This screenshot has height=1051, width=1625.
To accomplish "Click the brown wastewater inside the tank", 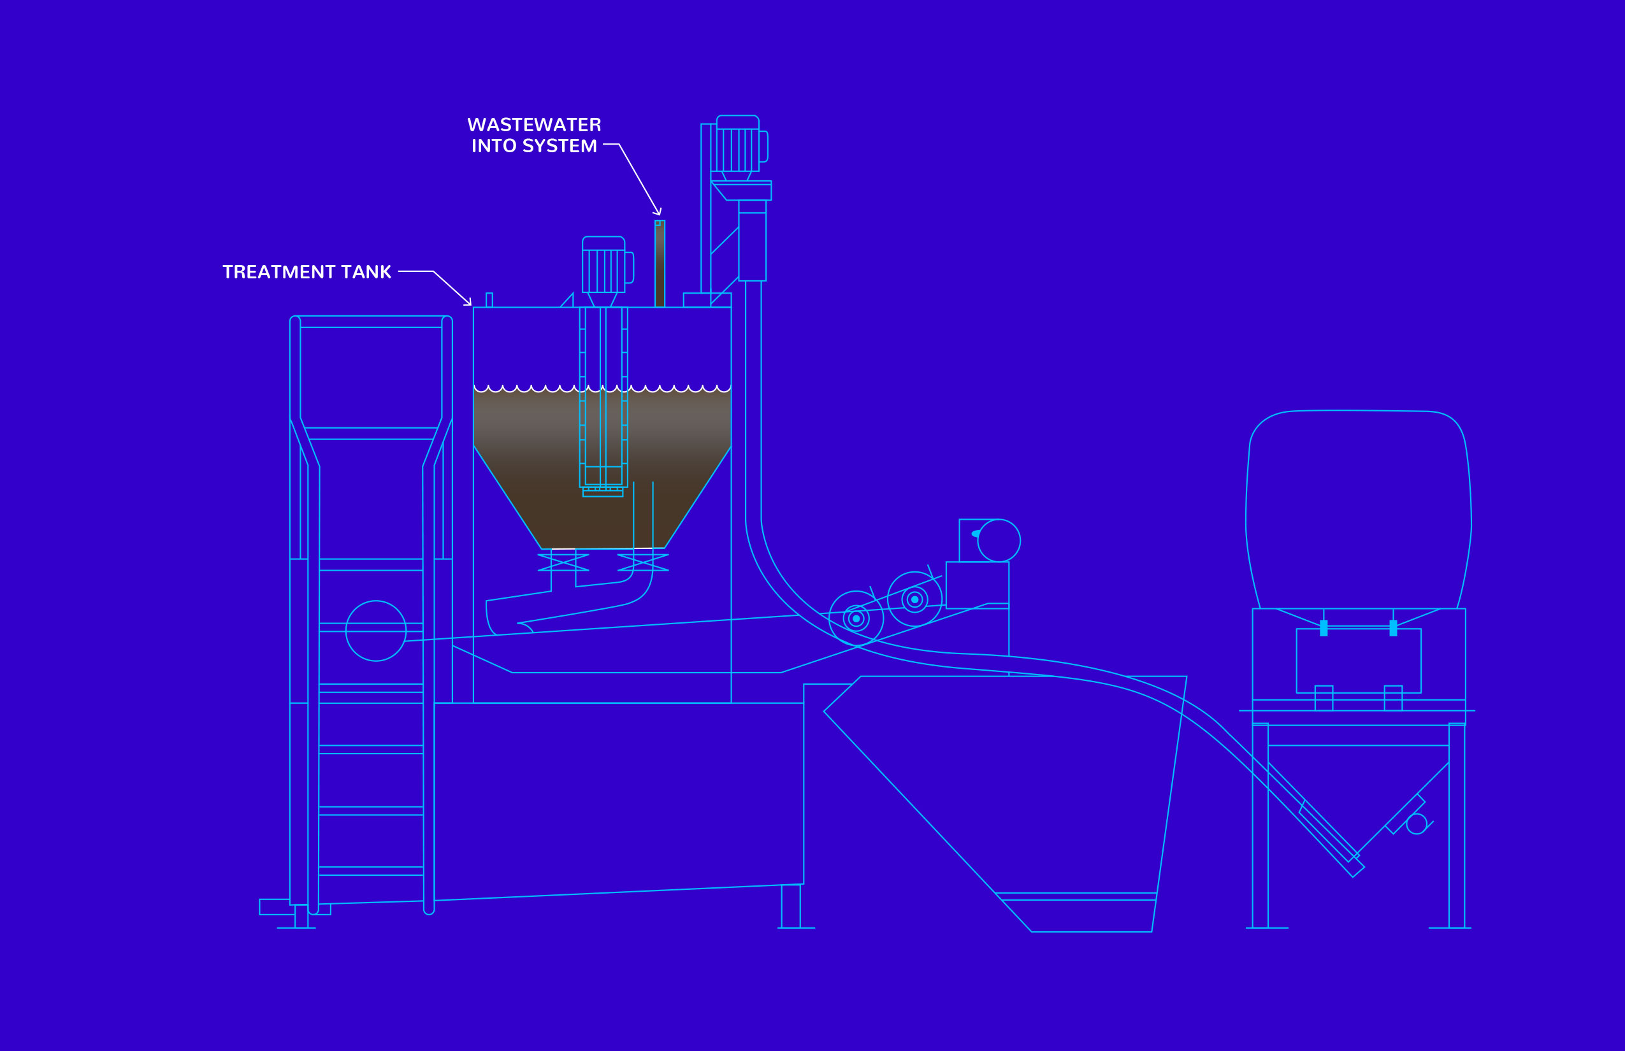I will coord(602,468).
